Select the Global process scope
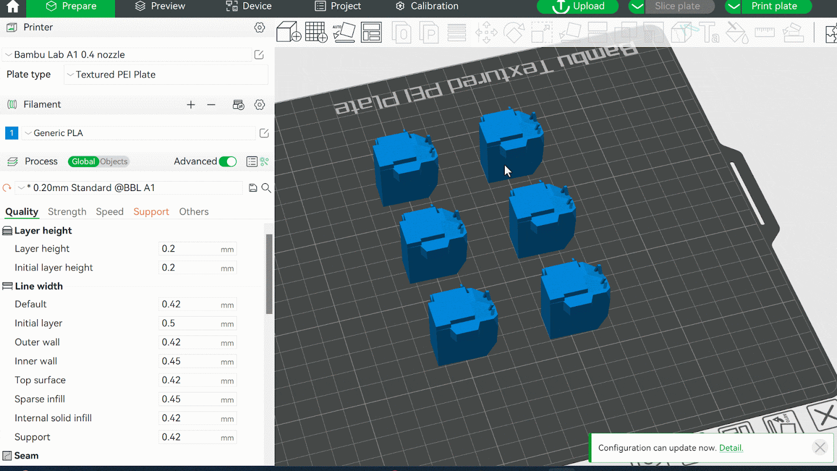This screenshot has height=471, width=837. pos(83,162)
